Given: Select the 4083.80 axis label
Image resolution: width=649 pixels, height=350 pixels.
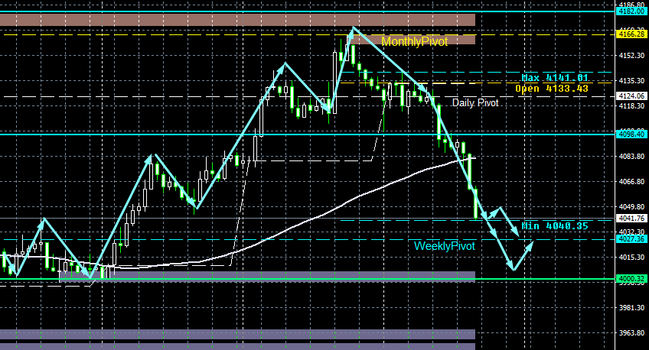Looking at the screenshot, I should pos(631,156).
